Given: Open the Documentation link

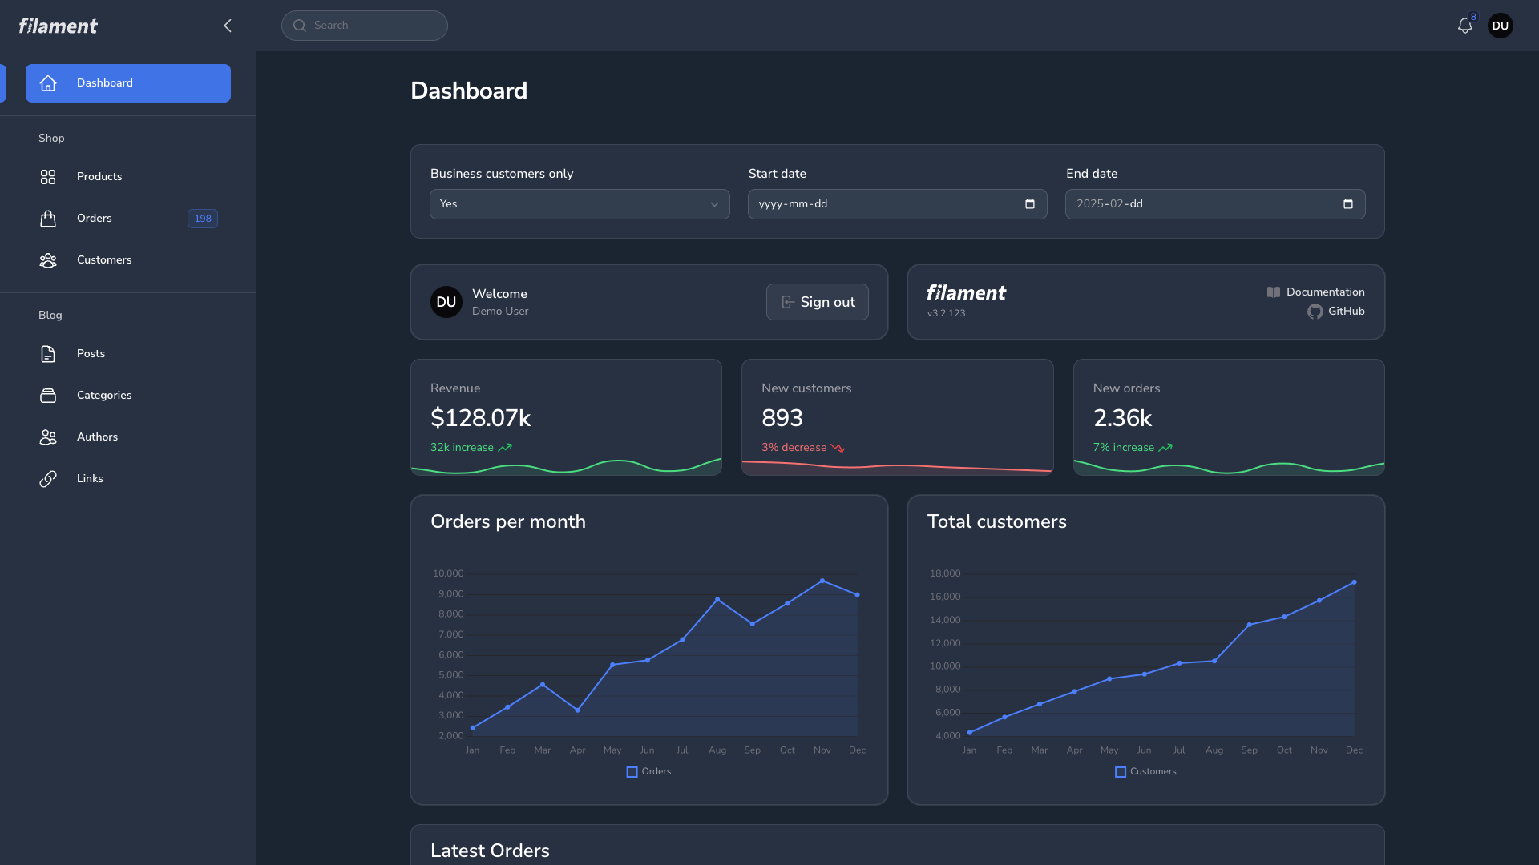Looking at the screenshot, I should pyautogui.click(x=1324, y=292).
